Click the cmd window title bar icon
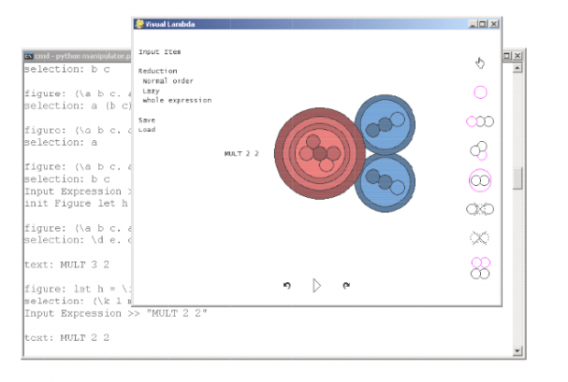The image size is (568, 382). [x=28, y=56]
